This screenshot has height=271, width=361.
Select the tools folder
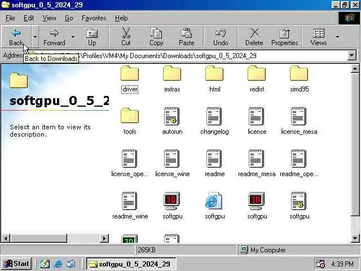pos(130,122)
